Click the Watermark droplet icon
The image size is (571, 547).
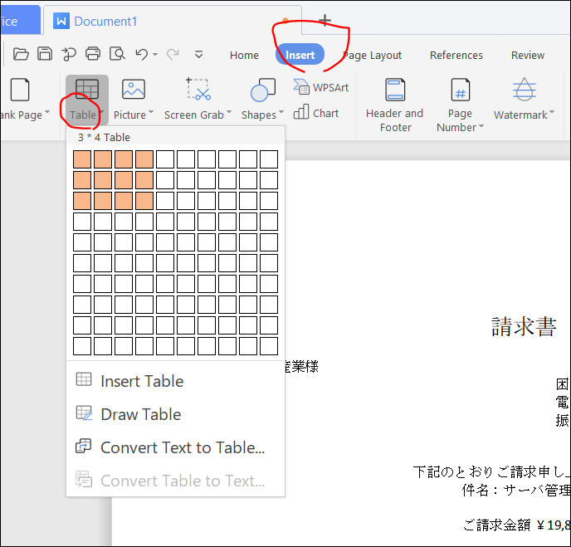(x=524, y=89)
